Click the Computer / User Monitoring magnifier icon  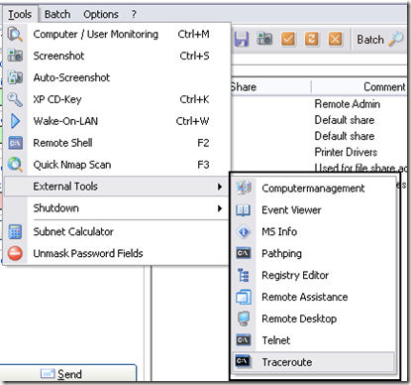(15, 34)
